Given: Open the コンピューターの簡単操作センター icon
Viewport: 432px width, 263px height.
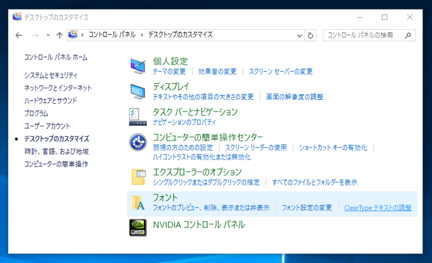Looking at the screenshot, I should tap(138, 142).
